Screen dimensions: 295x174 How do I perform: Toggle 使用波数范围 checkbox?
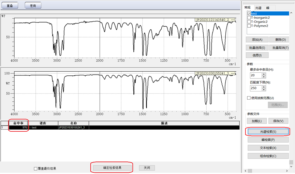pyautogui.click(x=249, y=98)
